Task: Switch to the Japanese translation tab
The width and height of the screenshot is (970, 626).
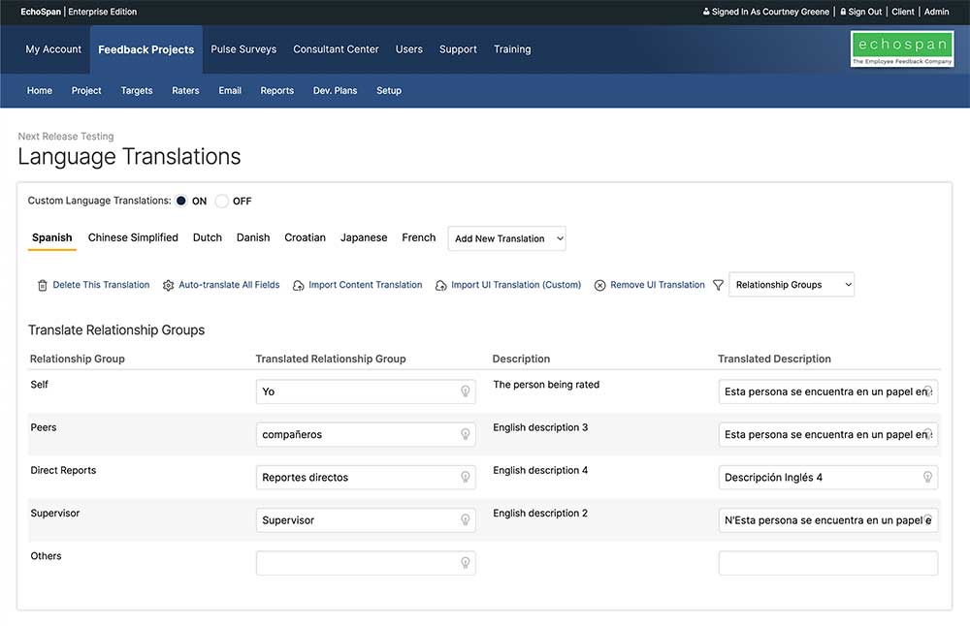Action: (x=364, y=237)
